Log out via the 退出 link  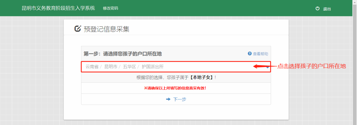pos(327,9)
